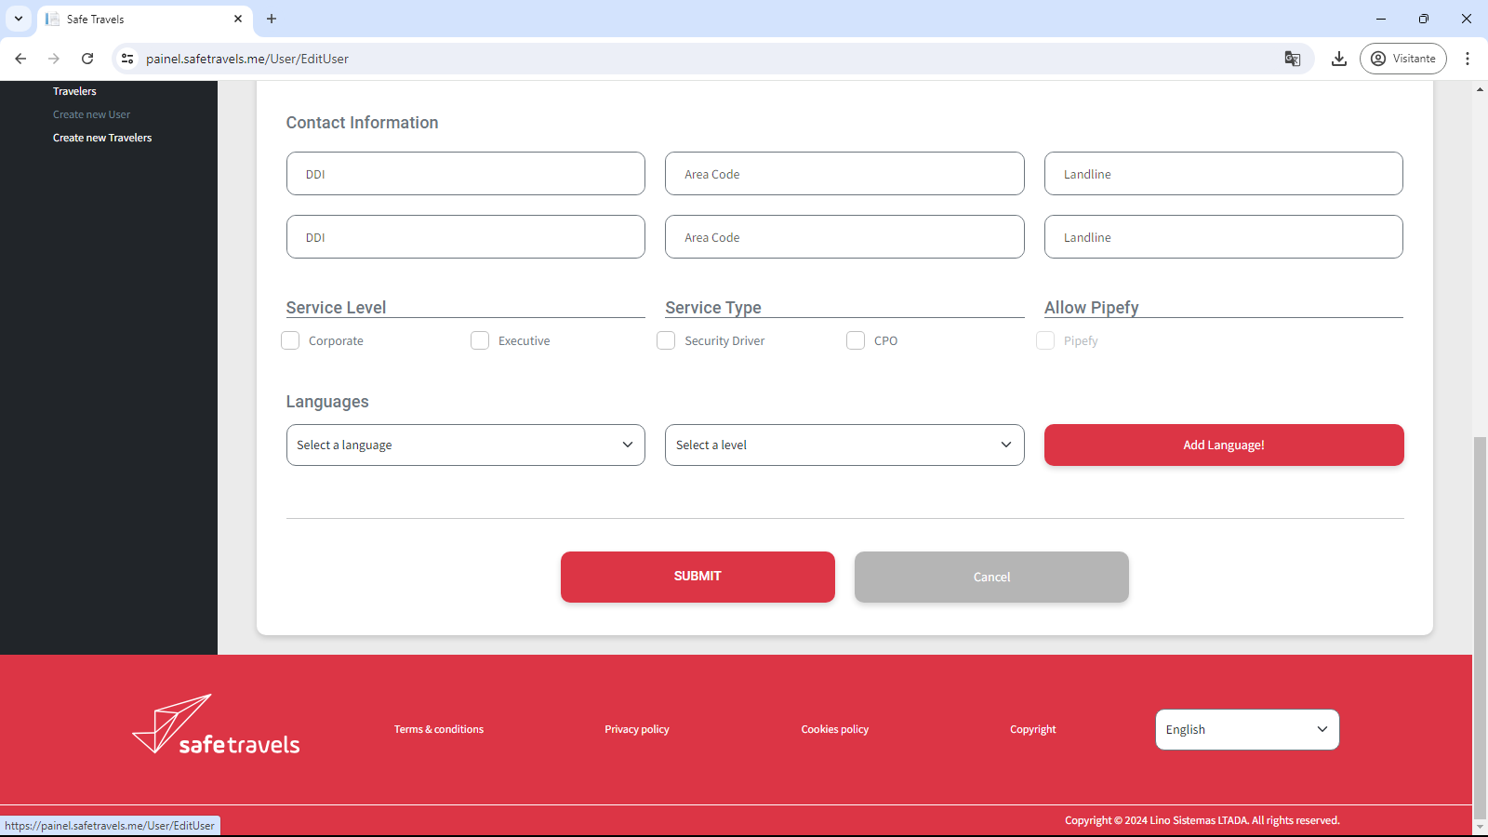Check the Security Driver option
Image resolution: width=1488 pixels, height=837 pixels.
click(x=666, y=341)
